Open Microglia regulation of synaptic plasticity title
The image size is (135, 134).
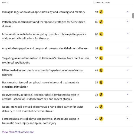[x=44, y=12]
